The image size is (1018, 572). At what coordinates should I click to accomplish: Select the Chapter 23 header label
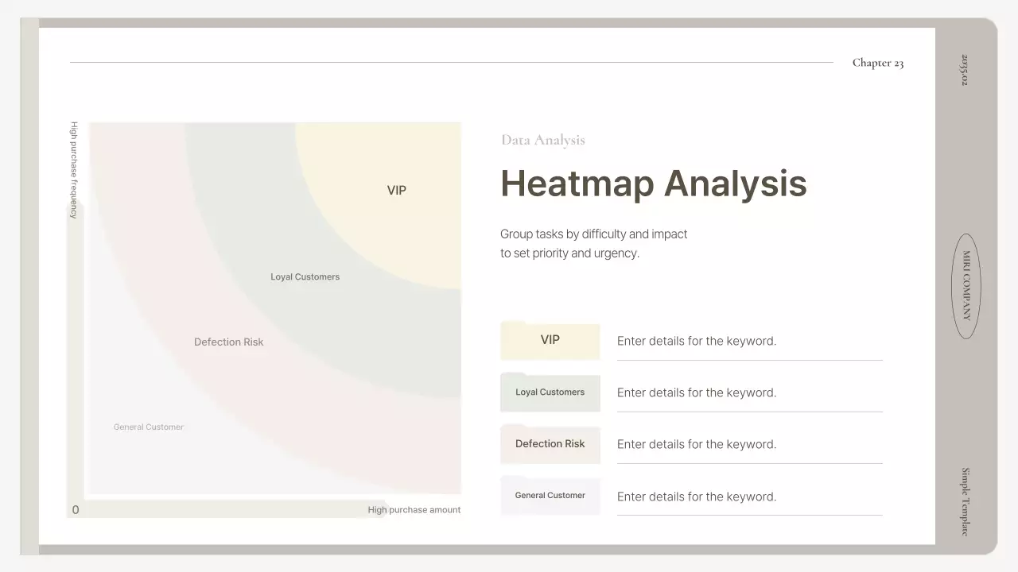[x=877, y=63]
